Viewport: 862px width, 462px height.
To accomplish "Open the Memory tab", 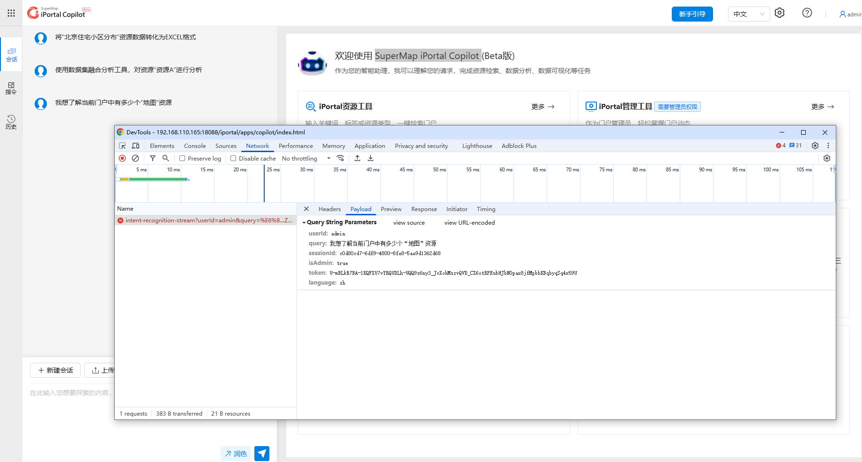I will (x=334, y=146).
